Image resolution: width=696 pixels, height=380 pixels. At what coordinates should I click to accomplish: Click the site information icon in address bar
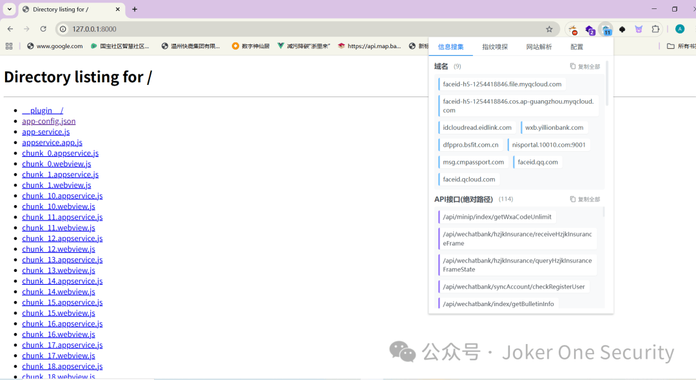point(63,29)
